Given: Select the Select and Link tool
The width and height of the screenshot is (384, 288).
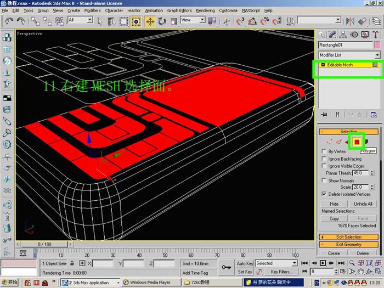Looking at the screenshot, I should tap(35, 21).
